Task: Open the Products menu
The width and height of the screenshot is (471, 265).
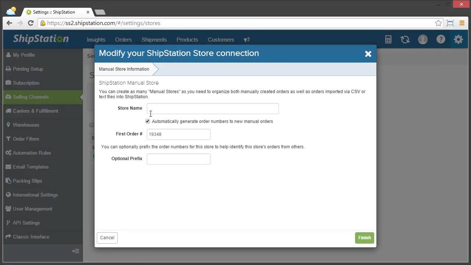Action: click(x=187, y=39)
